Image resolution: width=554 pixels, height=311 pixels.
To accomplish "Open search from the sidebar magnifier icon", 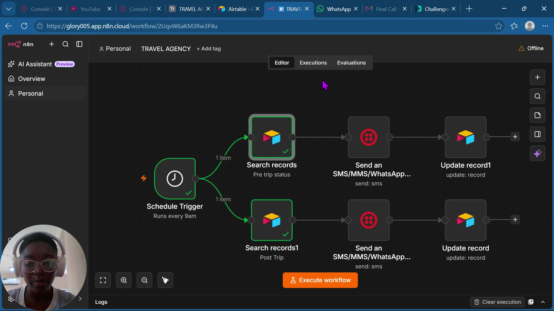I will click(65, 44).
